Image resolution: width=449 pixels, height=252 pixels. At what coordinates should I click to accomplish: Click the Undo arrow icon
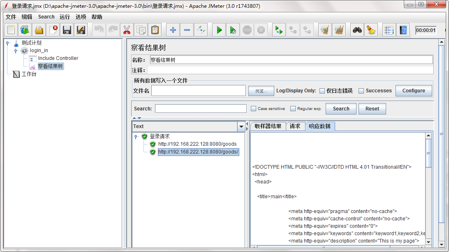point(99,30)
